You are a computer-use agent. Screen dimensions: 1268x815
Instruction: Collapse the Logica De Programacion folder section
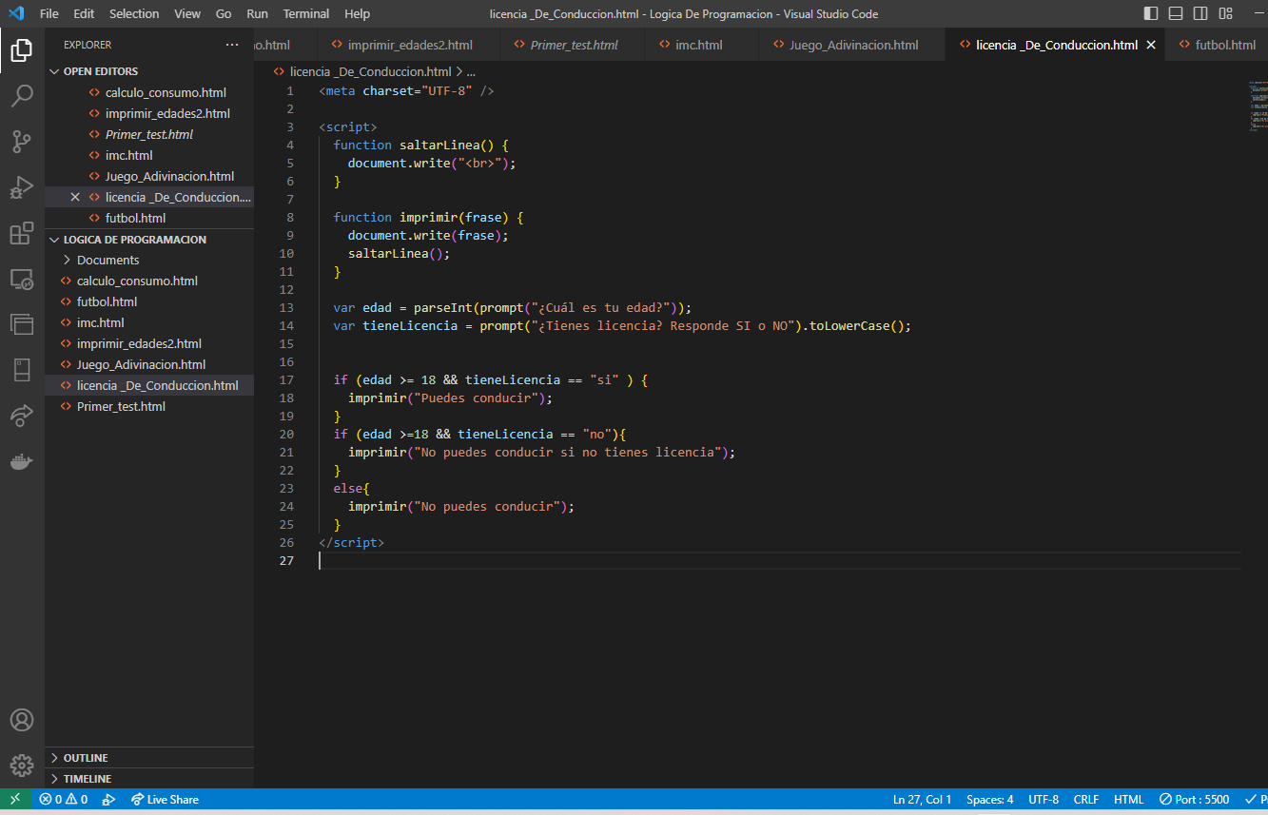[x=149, y=240]
